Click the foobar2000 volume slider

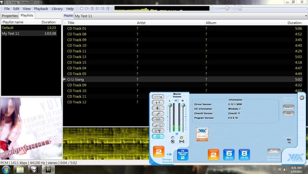(x=227, y=8)
